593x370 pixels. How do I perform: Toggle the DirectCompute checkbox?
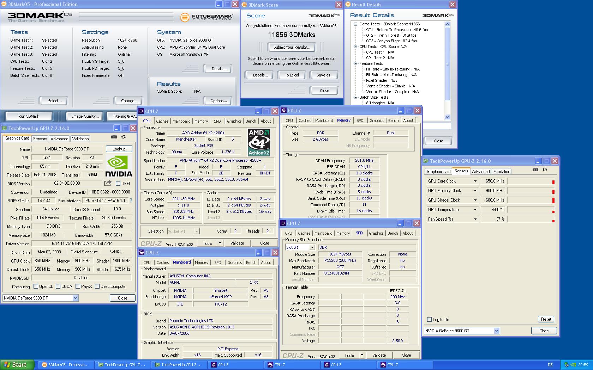tap(97, 286)
